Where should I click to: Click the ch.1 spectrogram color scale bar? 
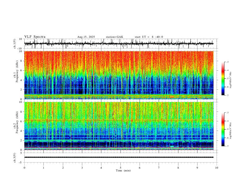[223, 79]
